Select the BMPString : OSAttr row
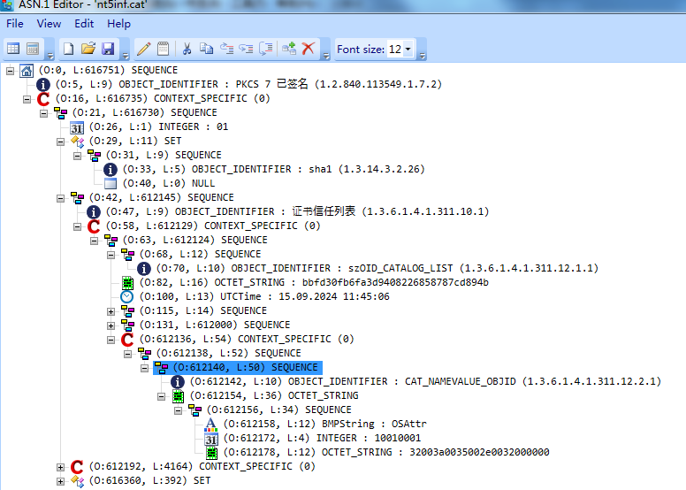This screenshot has width=686, height=490. (324, 425)
